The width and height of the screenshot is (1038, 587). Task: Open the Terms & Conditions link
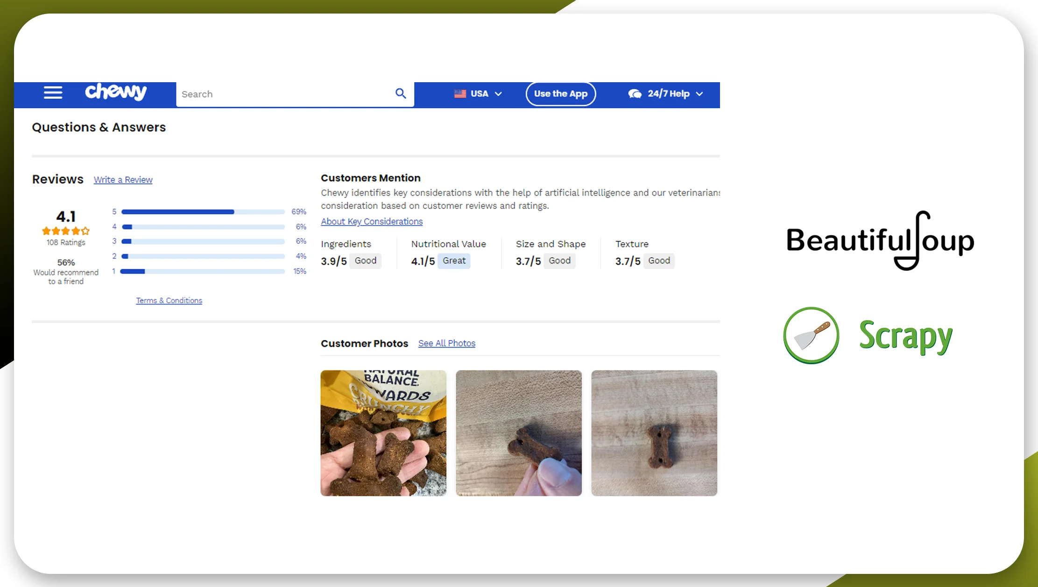[x=169, y=300]
